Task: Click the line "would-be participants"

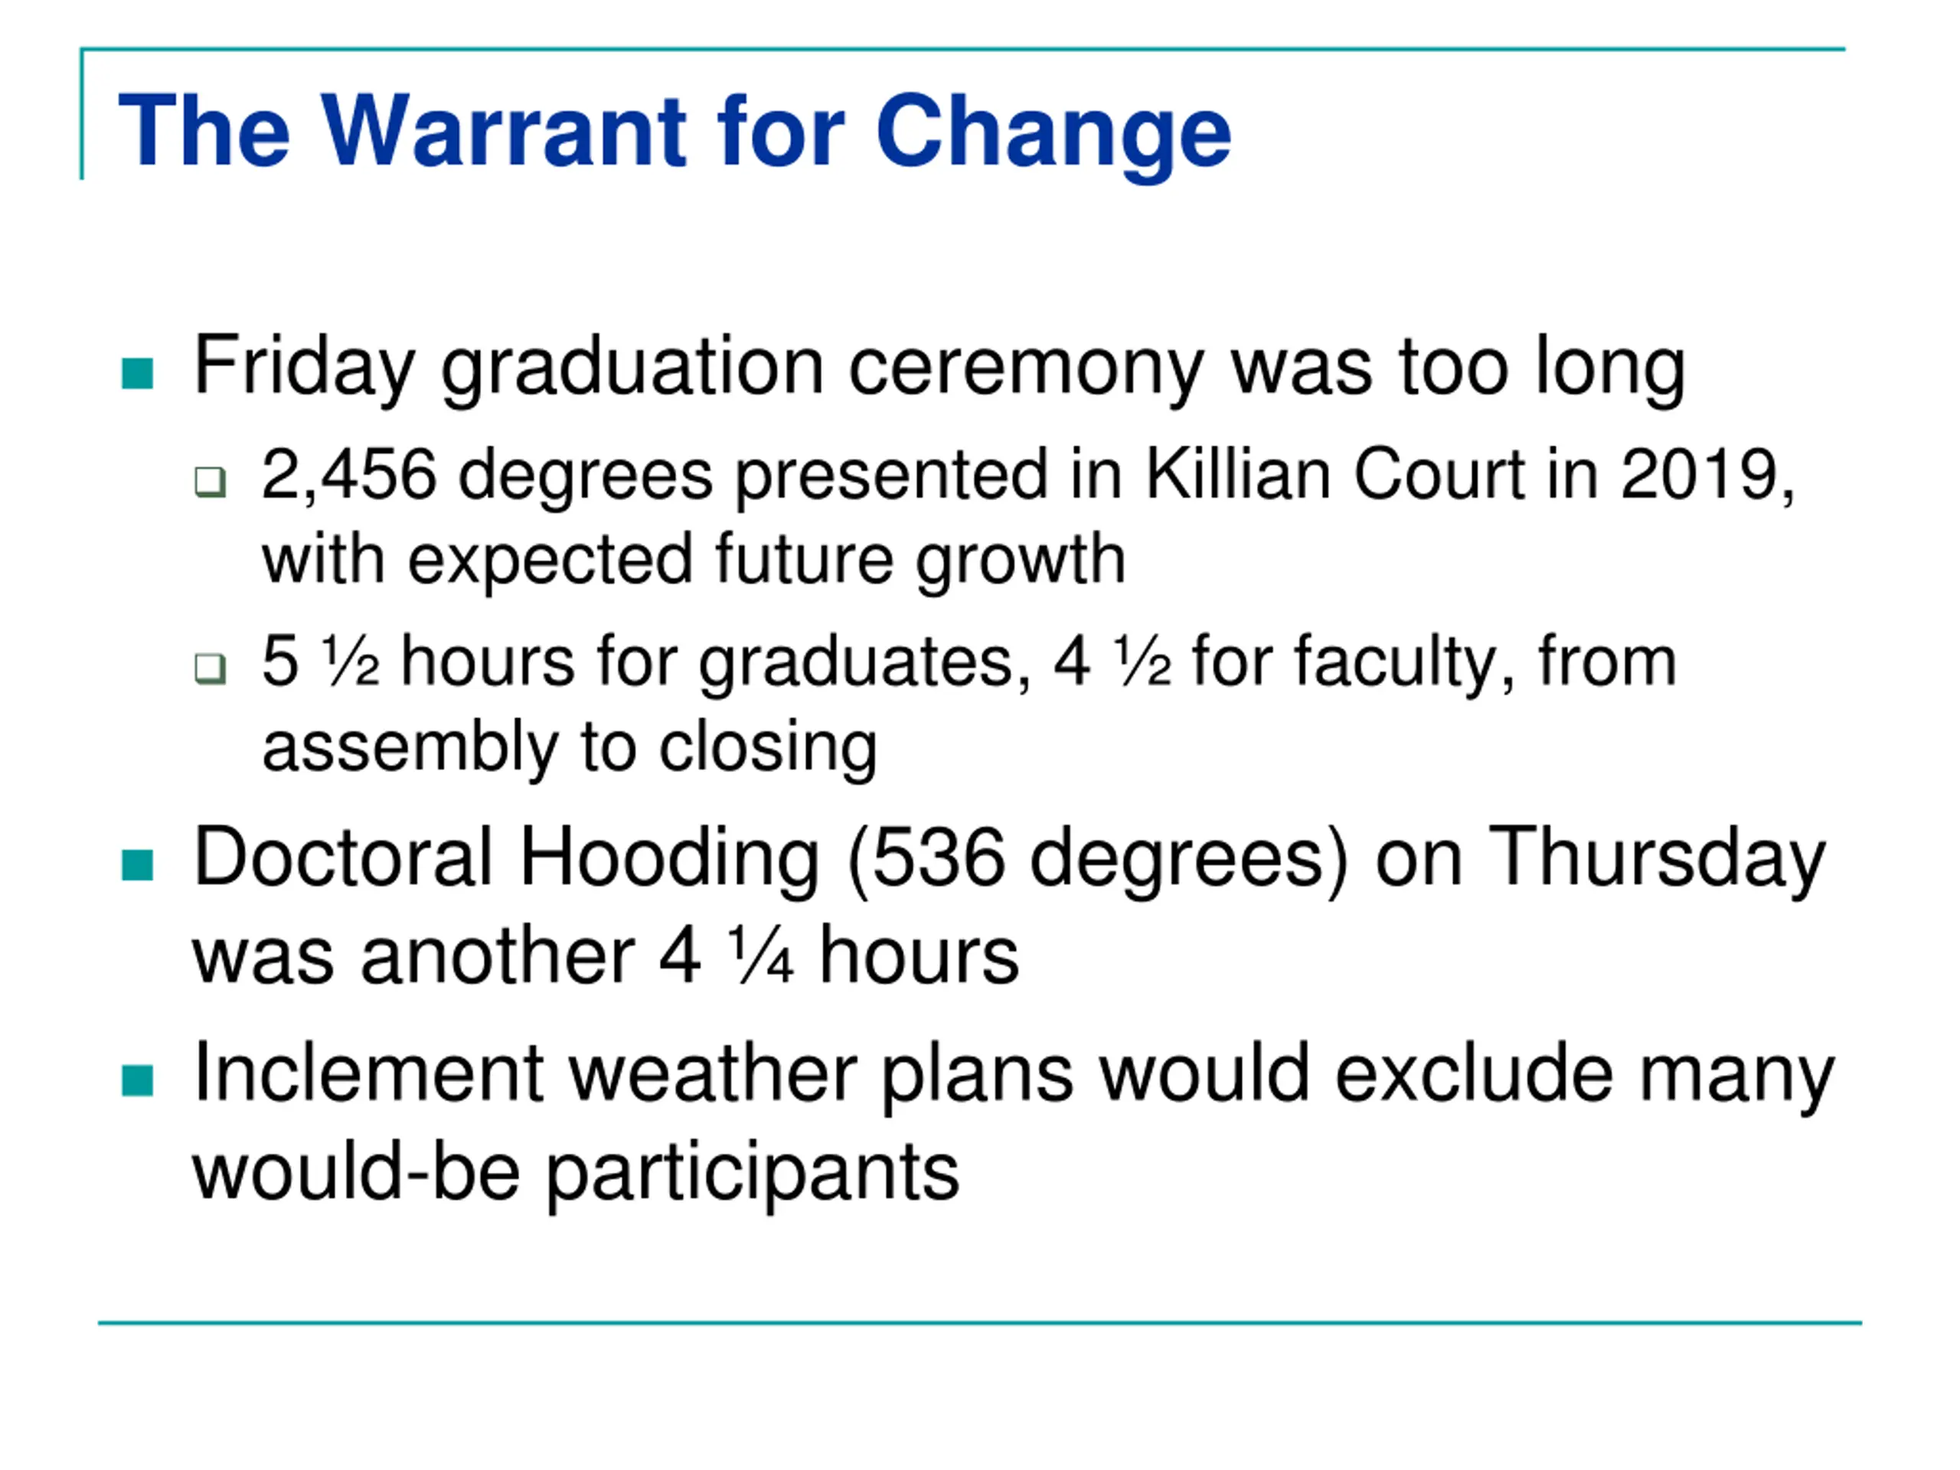Action: [576, 1172]
